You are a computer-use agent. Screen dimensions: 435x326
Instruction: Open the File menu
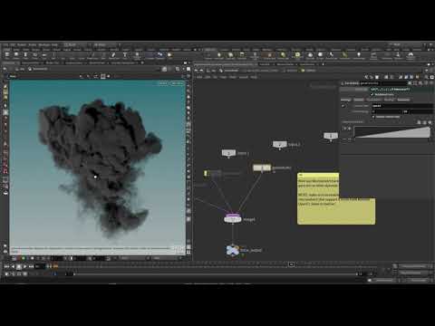pos(5,44)
